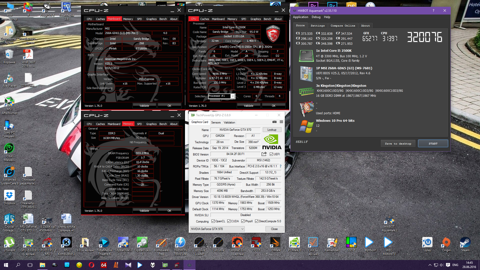
Task: Open the Compare Online tab in Aquamark
Action: (x=343, y=26)
